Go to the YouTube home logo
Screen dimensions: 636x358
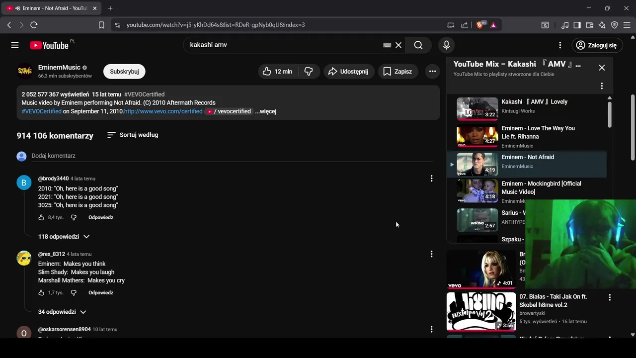click(49, 45)
